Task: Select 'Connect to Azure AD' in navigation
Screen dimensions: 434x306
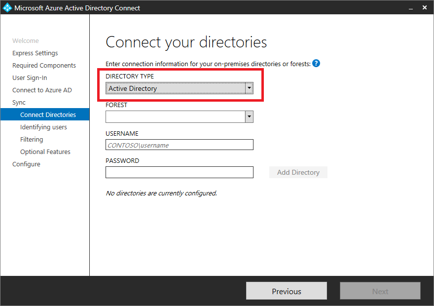Action: click(x=41, y=90)
